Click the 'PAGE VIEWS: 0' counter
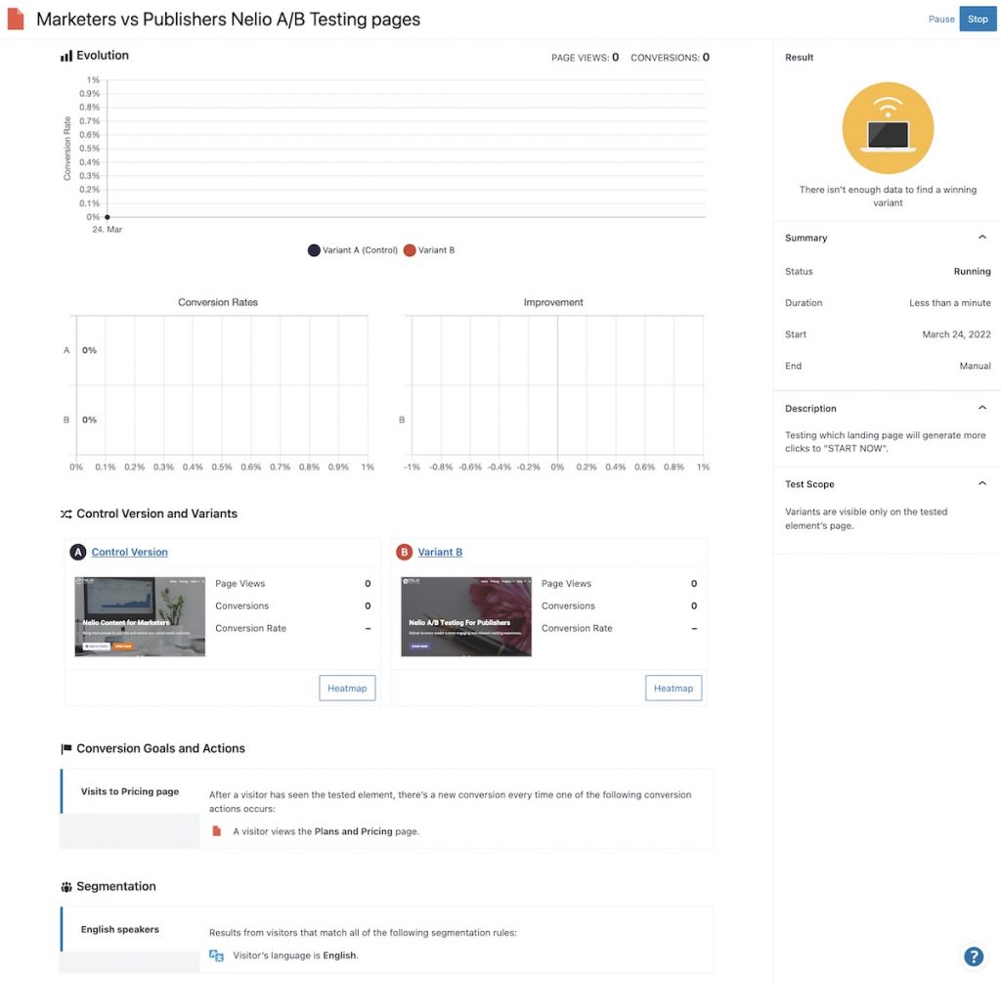The height and width of the screenshot is (983, 1001). coord(585,58)
